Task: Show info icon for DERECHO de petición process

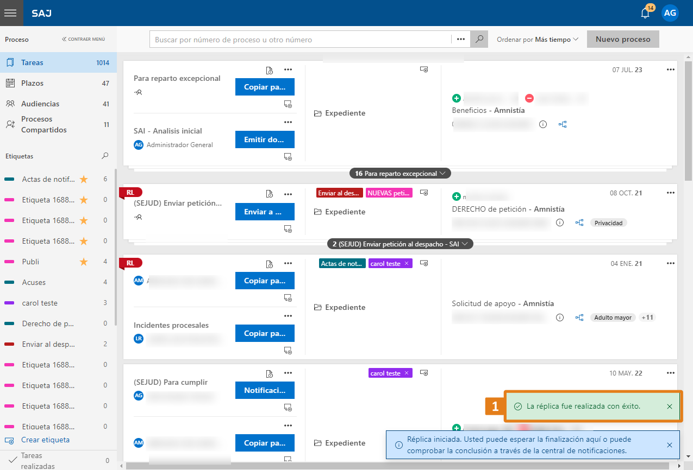Action: click(560, 223)
